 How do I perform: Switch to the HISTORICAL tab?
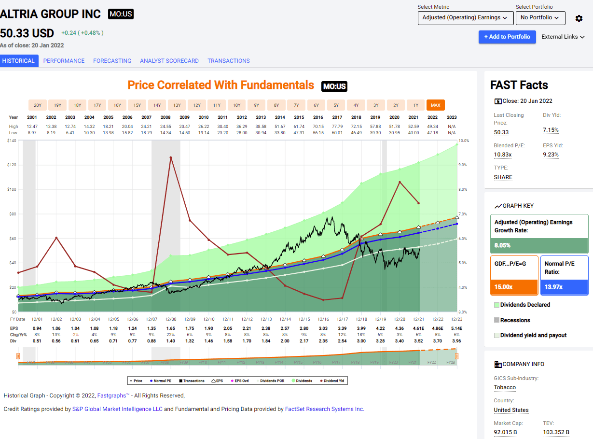(19, 61)
